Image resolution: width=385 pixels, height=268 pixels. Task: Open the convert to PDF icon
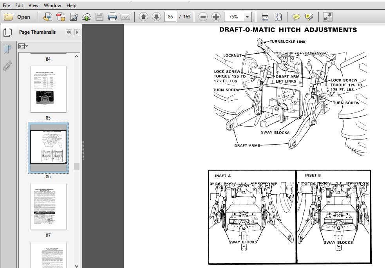[x=48, y=17]
